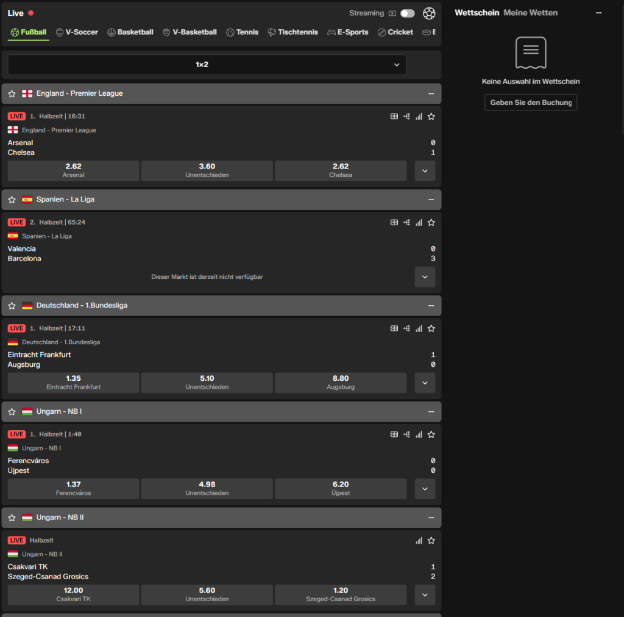624x617 pixels.
Task: Show statistics for Csakvari TK match
Action: 419,541
